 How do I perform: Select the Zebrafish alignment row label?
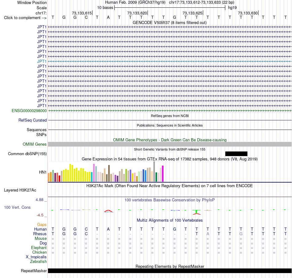pos(38,262)
